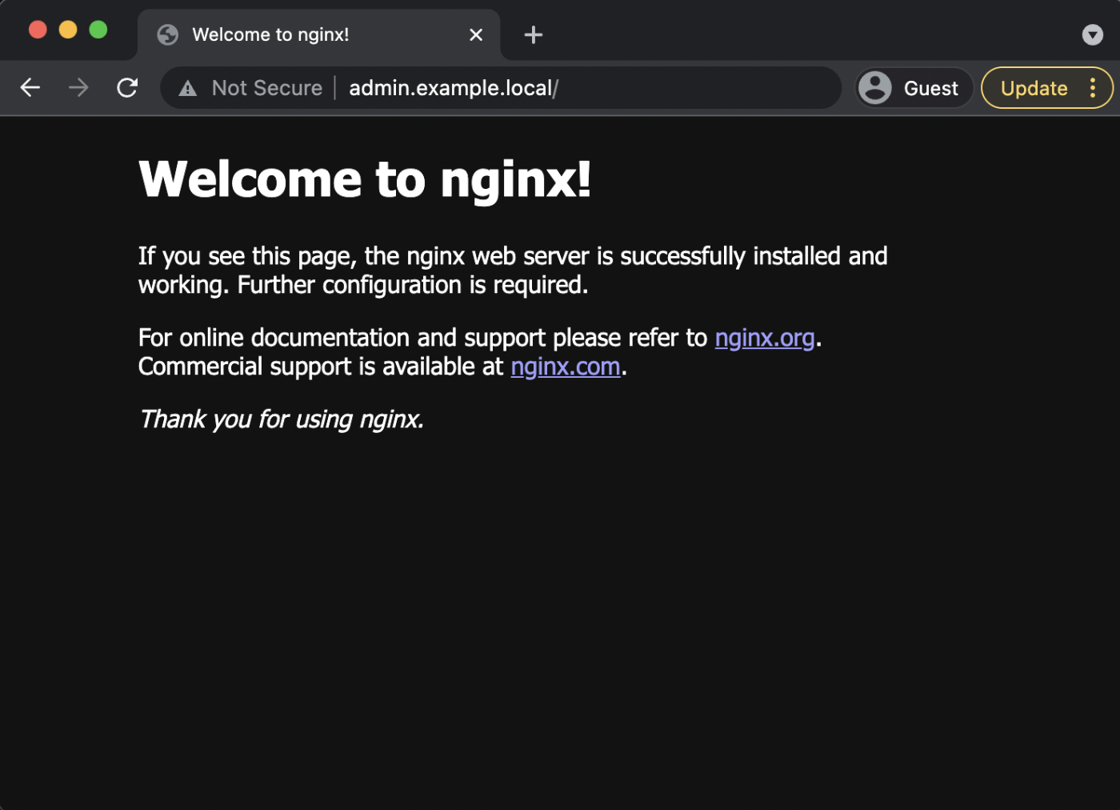Screen dimensions: 1120x810
Task: Click the red close window button
Action: pyautogui.click(x=38, y=30)
